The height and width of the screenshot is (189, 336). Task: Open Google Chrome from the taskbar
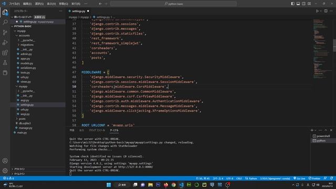(x=174, y=185)
